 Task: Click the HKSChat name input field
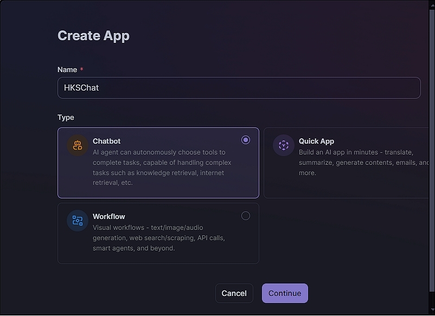pos(239,88)
